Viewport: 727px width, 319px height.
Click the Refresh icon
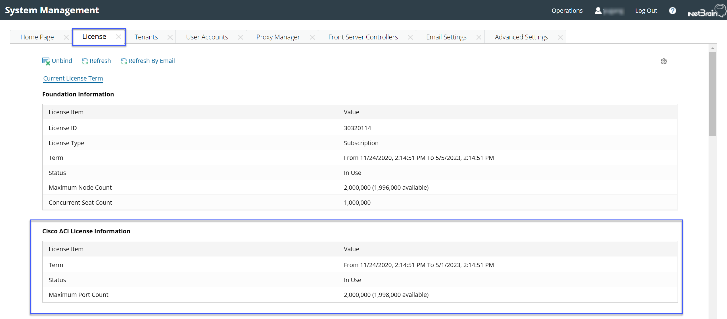click(x=85, y=61)
